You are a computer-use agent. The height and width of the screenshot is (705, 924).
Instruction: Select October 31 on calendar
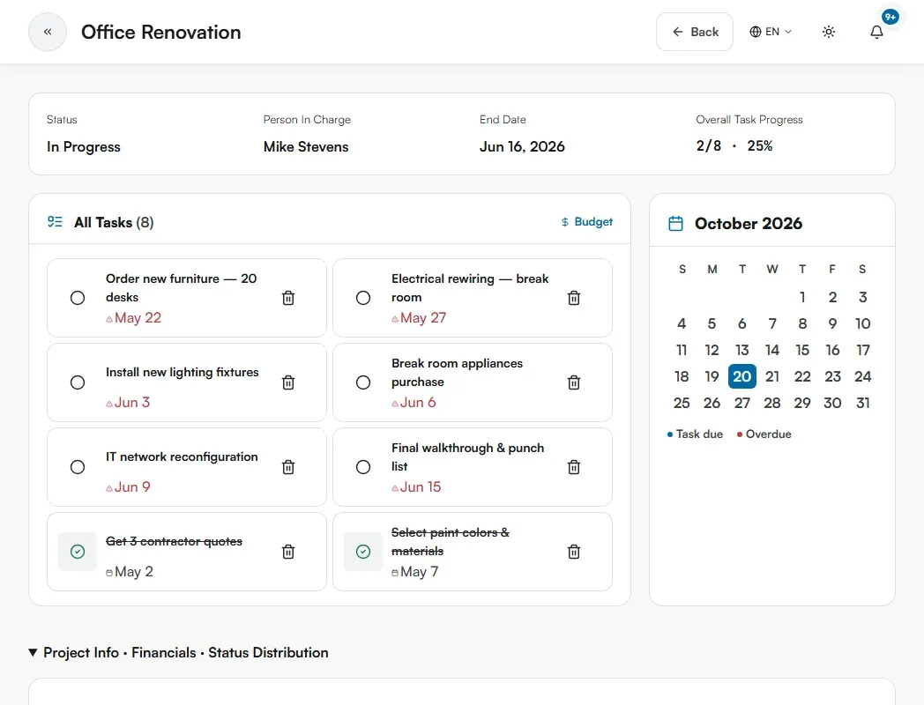(x=862, y=403)
